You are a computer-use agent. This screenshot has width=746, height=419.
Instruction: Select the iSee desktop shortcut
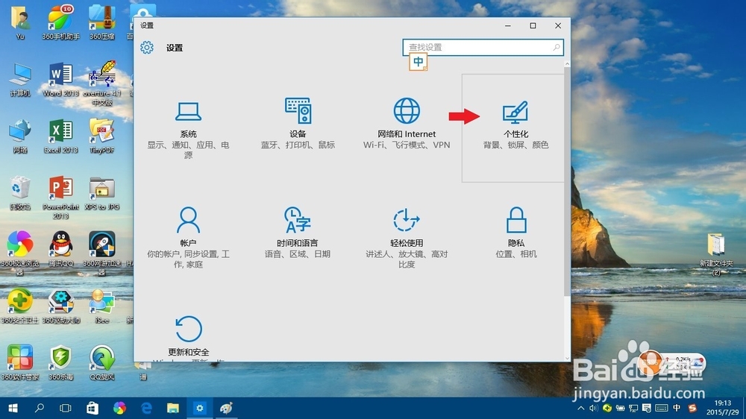tap(101, 306)
